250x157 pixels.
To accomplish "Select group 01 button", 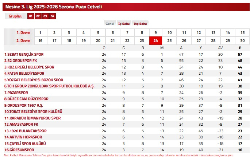I will pos(30,16).
